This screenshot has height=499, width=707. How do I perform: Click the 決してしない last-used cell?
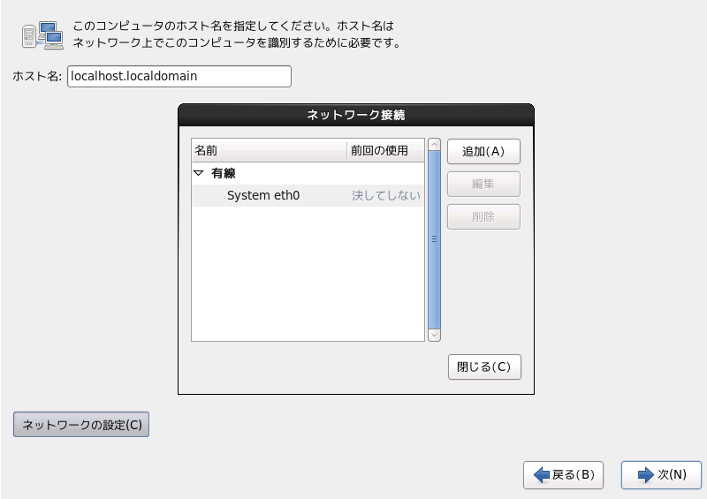(x=386, y=195)
